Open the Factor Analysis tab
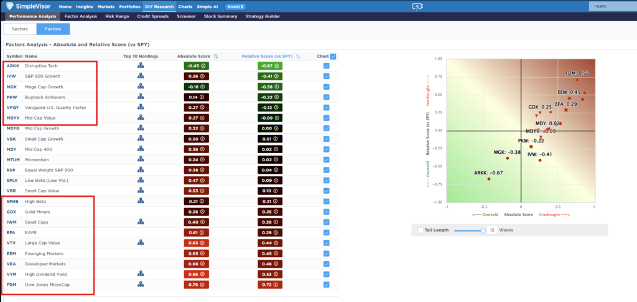 81,16
